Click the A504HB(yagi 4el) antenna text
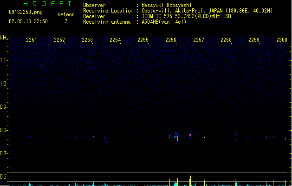This screenshot has height=186, width=292. 164,22
